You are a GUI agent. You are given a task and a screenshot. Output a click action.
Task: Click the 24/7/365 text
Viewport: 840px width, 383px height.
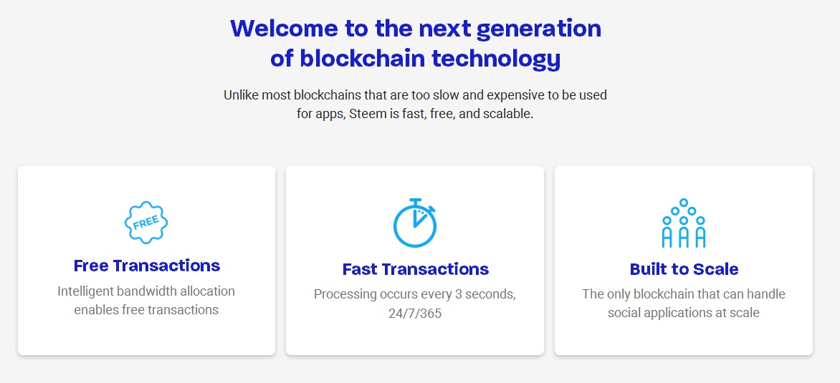click(415, 313)
